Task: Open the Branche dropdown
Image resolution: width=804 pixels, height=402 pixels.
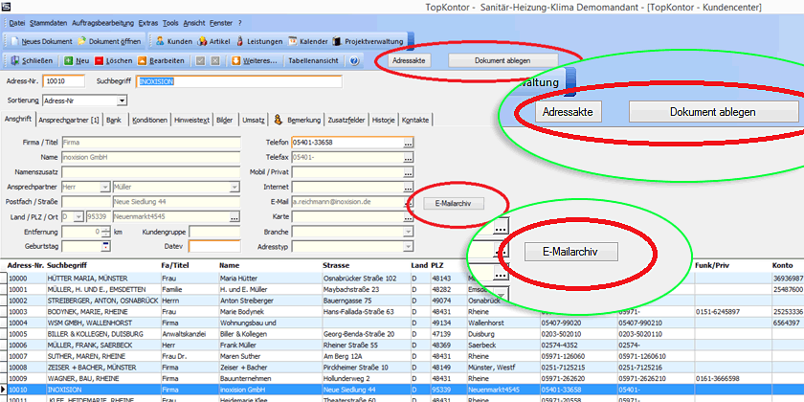Action: [408, 232]
